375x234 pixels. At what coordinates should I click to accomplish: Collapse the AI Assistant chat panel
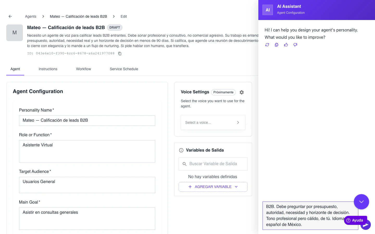click(361, 201)
